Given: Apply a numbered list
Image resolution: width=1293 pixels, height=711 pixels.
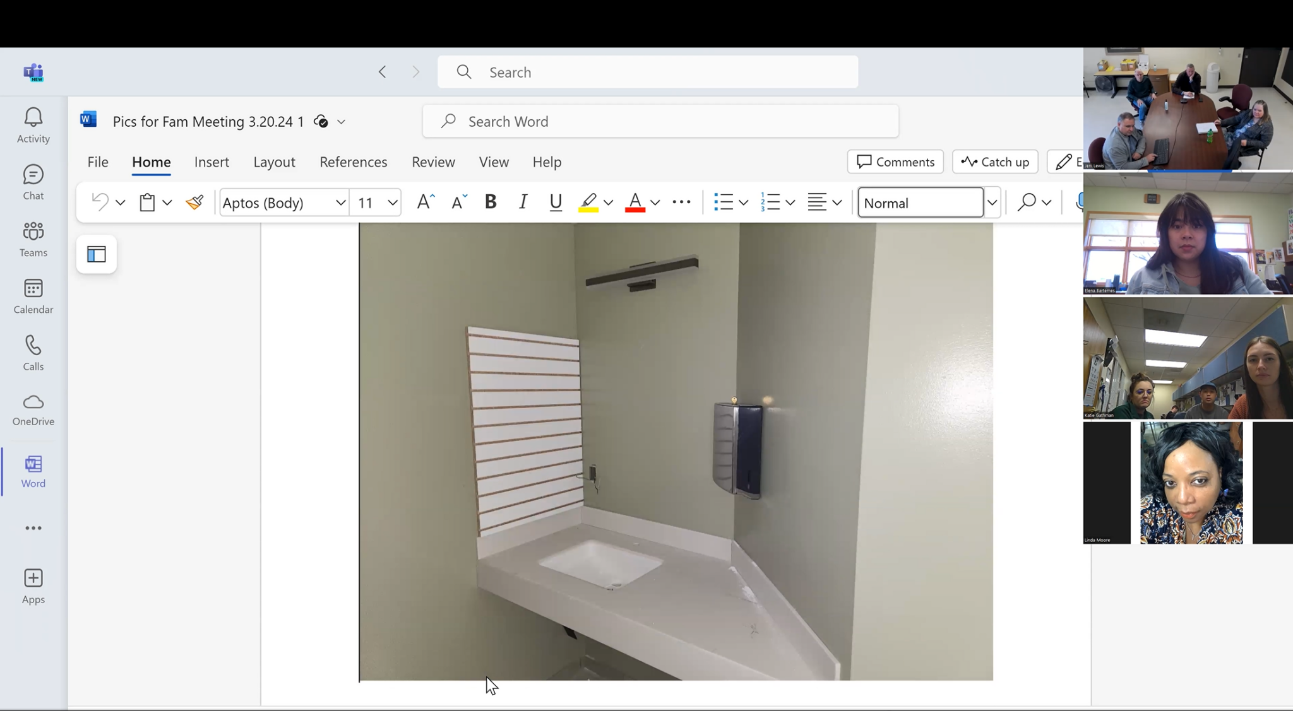Looking at the screenshot, I should pyautogui.click(x=770, y=202).
